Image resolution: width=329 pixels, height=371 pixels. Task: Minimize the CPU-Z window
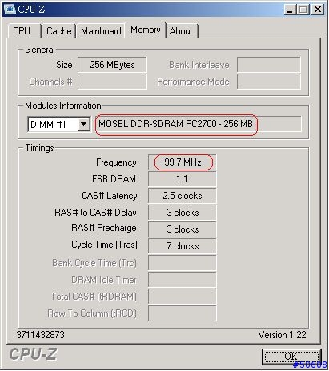click(290, 10)
